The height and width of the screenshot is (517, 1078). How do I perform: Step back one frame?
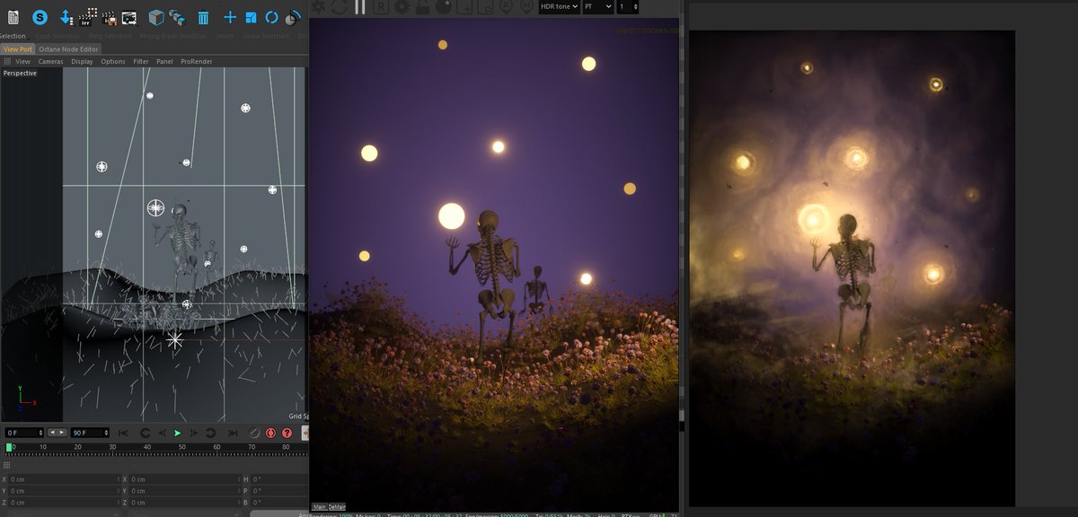tap(160, 434)
